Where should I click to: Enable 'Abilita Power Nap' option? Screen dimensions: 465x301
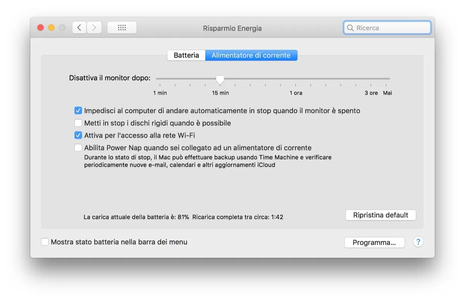78,147
